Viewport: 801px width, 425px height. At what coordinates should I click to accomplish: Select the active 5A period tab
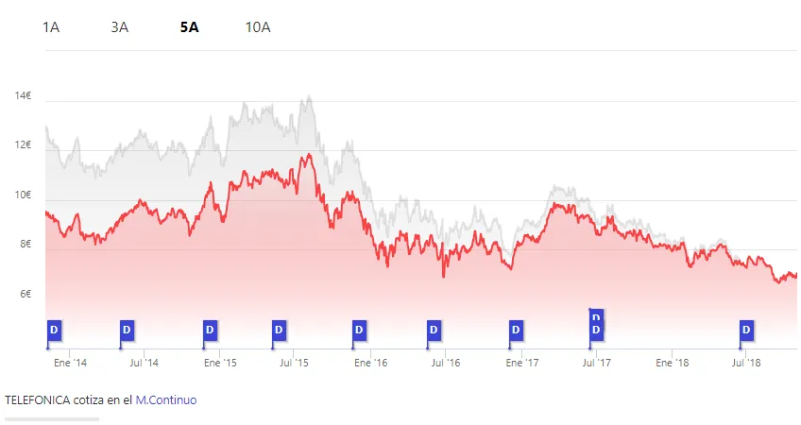[x=189, y=26]
